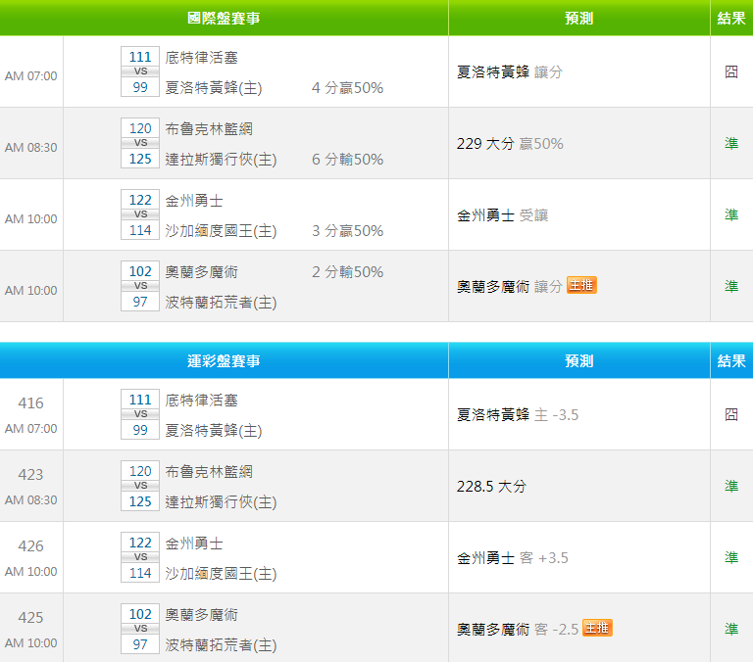Open 波特蘭拓荒者(主) in game 425 row
Screen dimensions: 753x662
tap(221, 644)
